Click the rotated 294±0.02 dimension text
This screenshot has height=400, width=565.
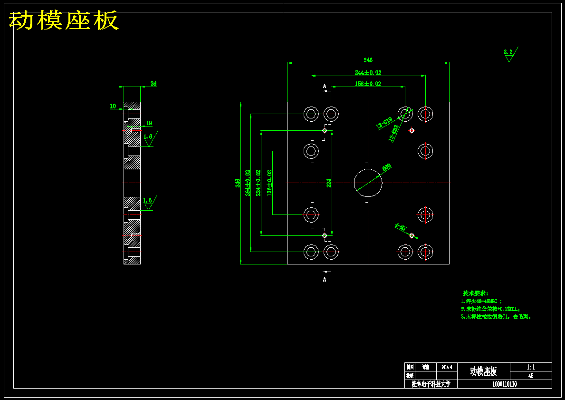point(248,183)
